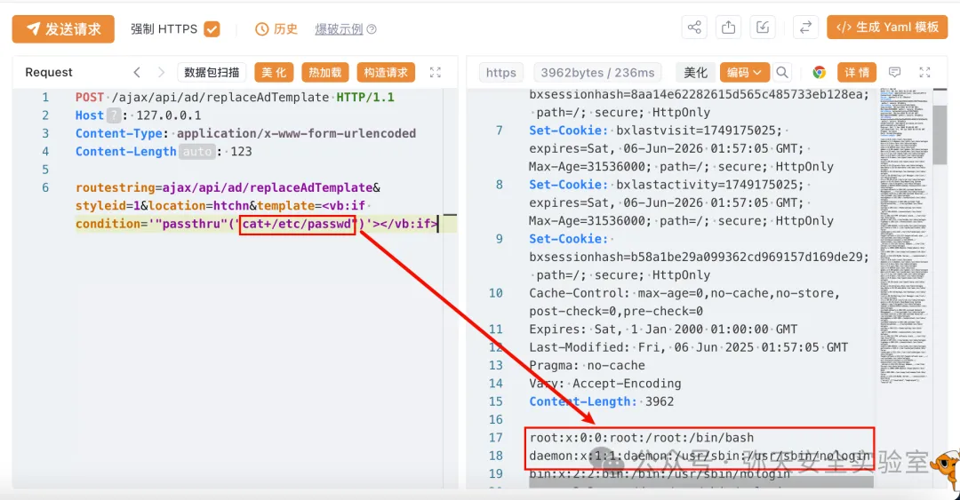Click the 3962bytes / 236ms label
Viewport: 960px width, 500px height.
tap(597, 72)
